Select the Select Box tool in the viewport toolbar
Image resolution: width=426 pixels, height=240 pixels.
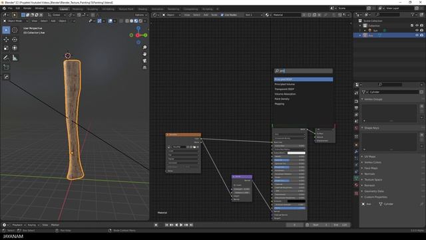point(6,30)
